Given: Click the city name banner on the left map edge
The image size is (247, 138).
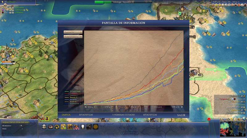Looking at the screenshot, I should click(7, 63).
